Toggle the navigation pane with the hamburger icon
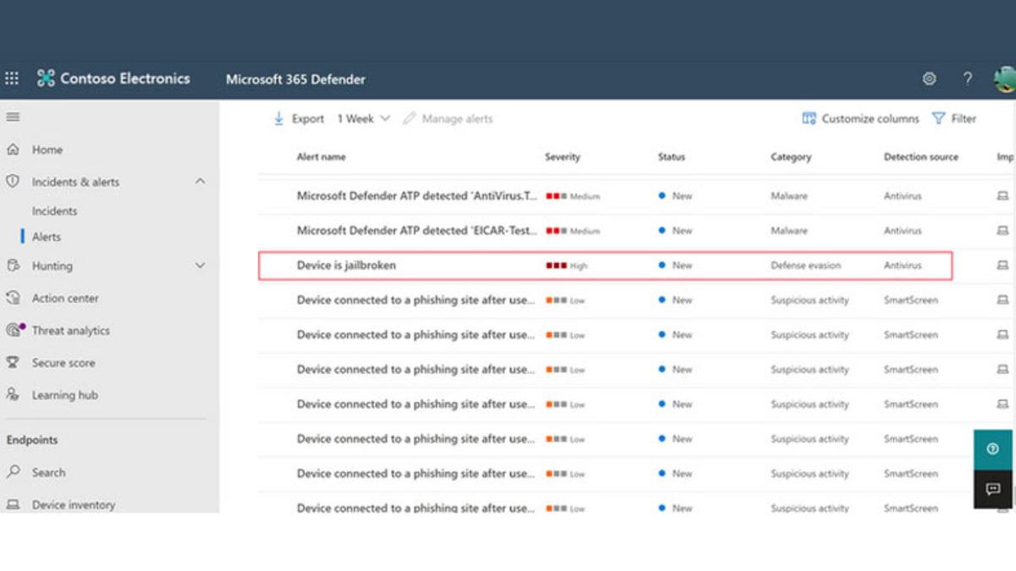The image size is (1016, 571). 12,117
